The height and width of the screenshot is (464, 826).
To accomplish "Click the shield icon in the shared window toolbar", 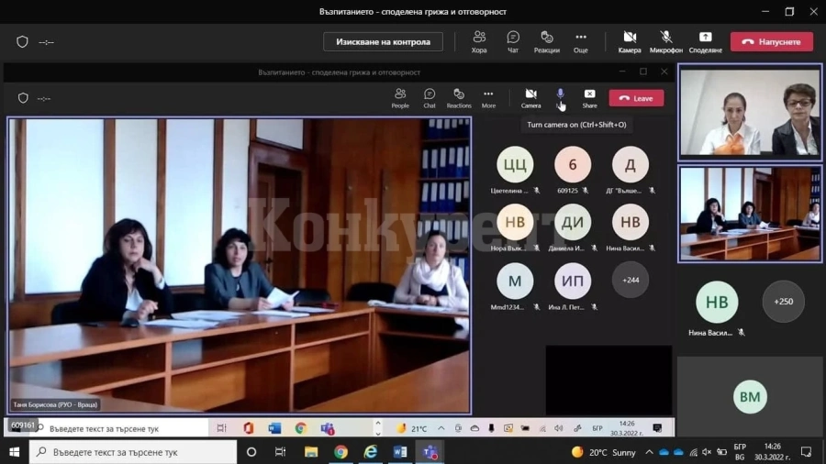I will click(23, 98).
